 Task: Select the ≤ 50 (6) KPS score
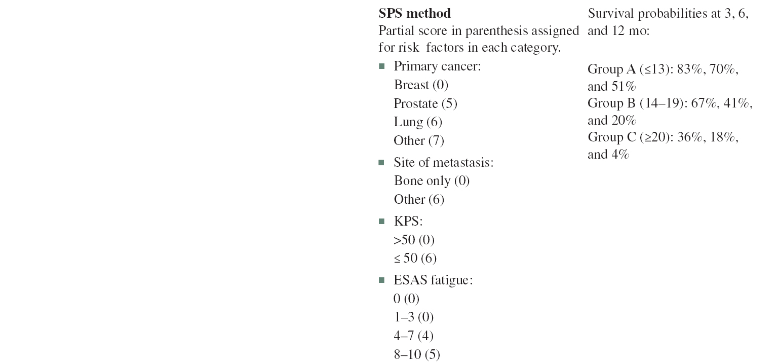[415, 259]
